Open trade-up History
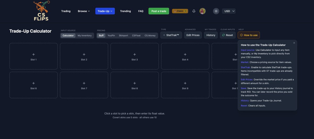This screenshot has height=139, width=314. tap(211, 35)
